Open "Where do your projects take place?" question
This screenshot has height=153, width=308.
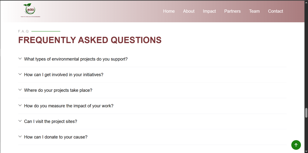(58, 90)
